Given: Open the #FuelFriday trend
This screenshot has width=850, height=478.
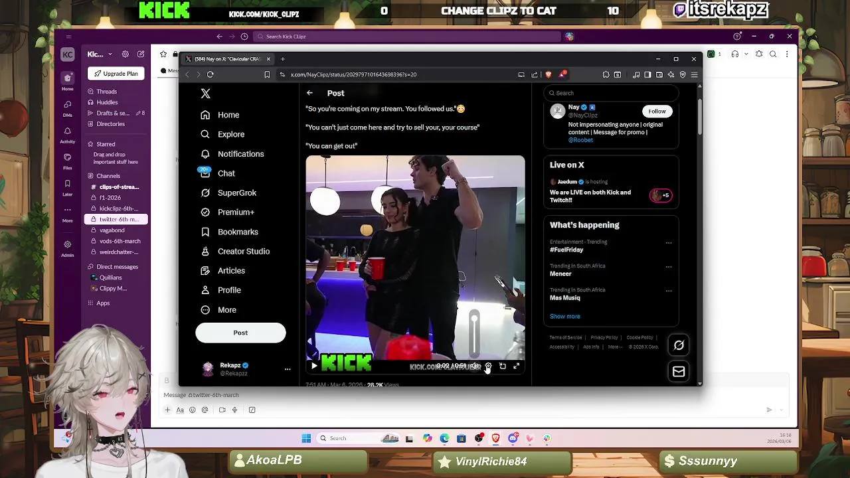Looking at the screenshot, I should (x=566, y=250).
